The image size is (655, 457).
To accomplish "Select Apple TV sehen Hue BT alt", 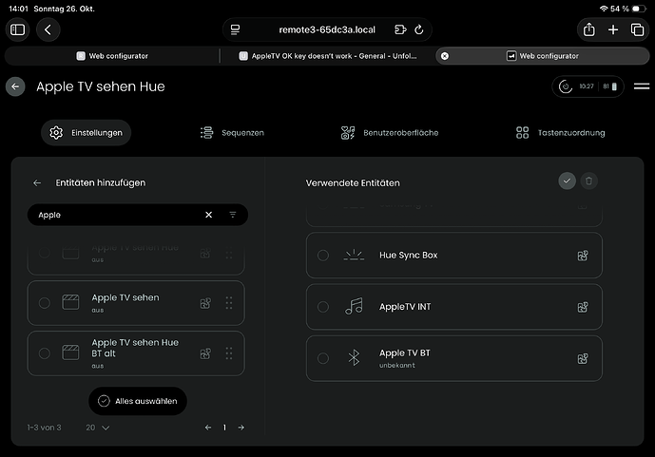I will pos(44,353).
